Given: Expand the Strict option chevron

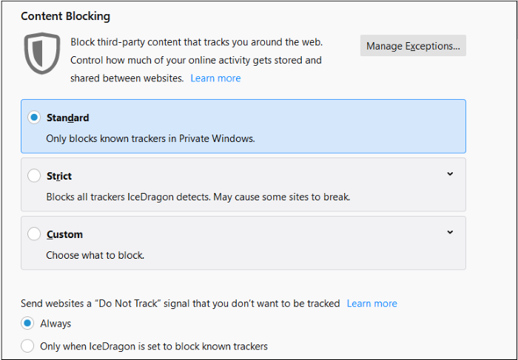Looking at the screenshot, I should click(450, 174).
